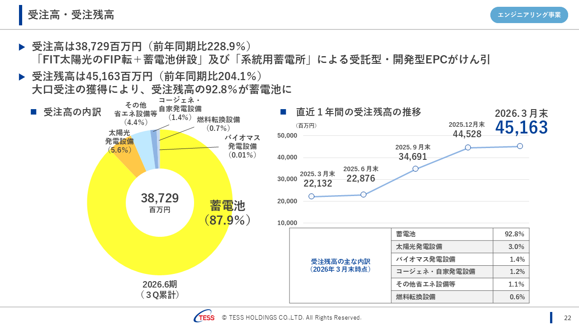Image resolution: width=579 pixels, height=326 pixels.
Task: Click the 40,000 axis label
Action: coord(287,157)
